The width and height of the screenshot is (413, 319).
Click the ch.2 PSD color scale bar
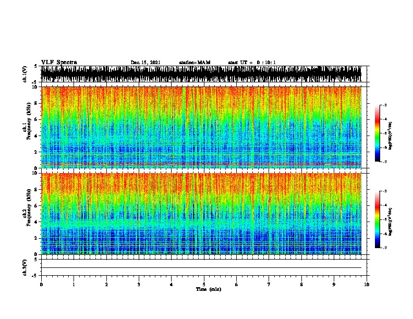[378, 219]
